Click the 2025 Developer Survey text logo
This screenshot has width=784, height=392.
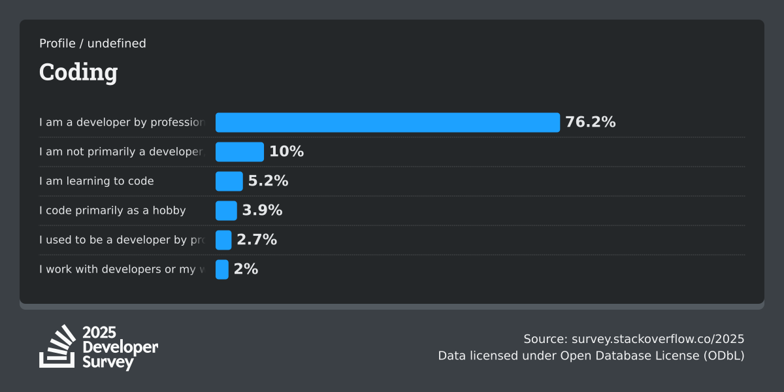(120, 348)
